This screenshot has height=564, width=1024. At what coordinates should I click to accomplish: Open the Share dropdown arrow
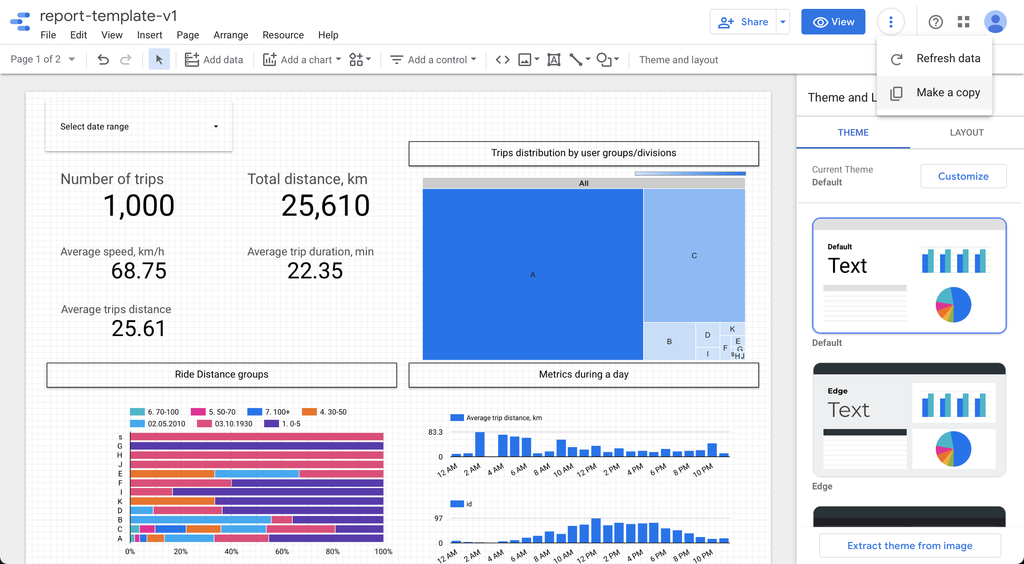[x=783, y=22]
